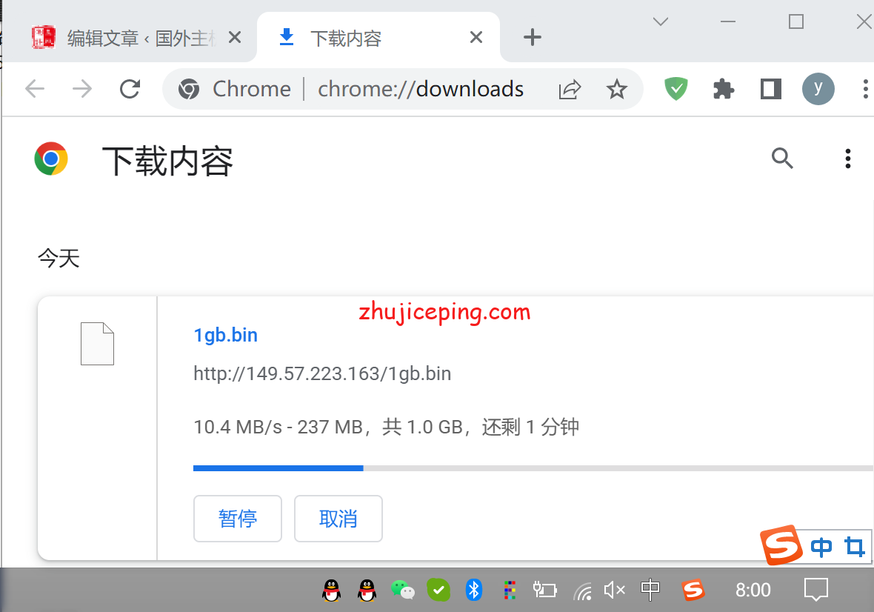Open the 1gb.bin file link
The height and width of the screenshot is (612, 874).
(226, 335)
